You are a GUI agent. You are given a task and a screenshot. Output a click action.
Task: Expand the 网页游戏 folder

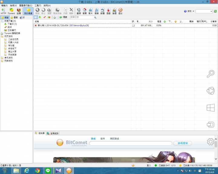[x=8, y=36]
